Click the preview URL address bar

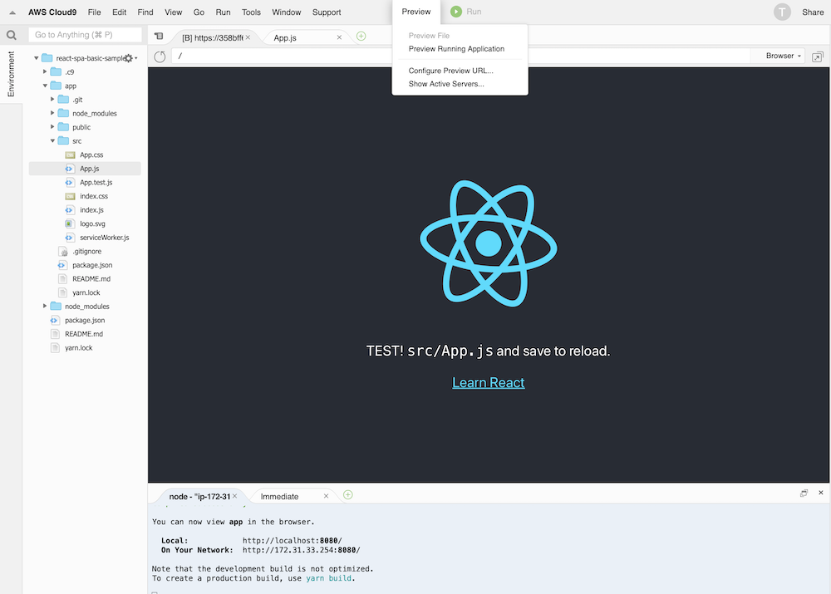[x=461, y=56]
